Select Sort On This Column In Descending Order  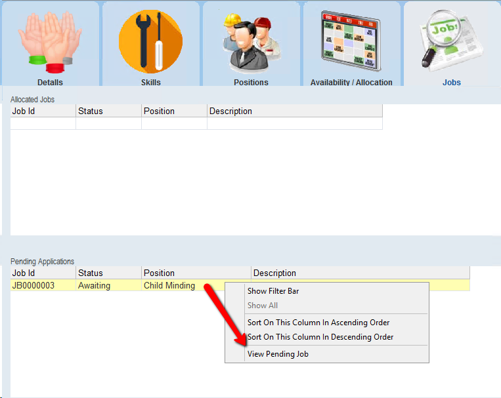(320, 337)
